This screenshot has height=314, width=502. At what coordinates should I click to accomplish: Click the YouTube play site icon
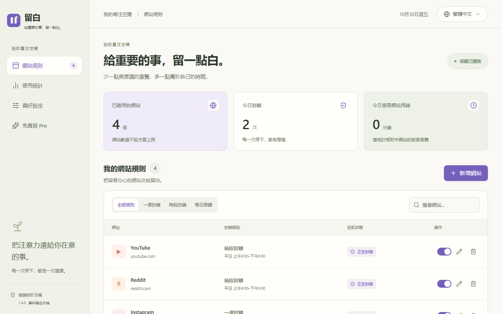tap(119, 252)
